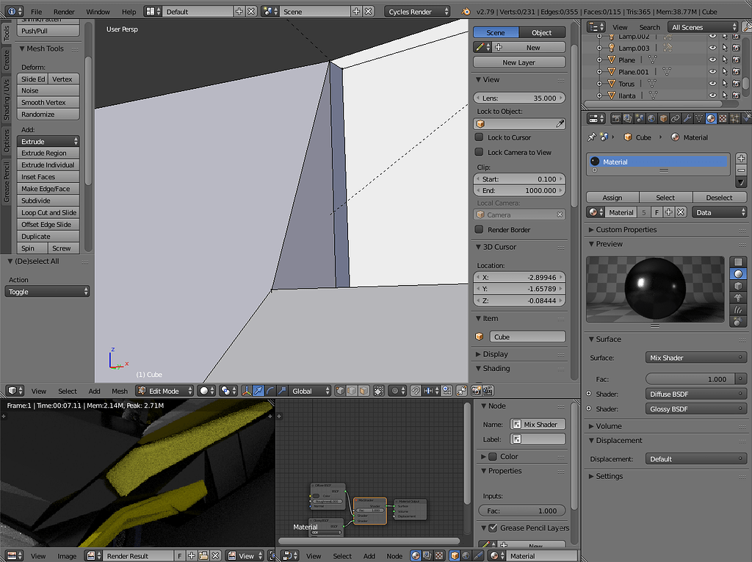The height and width of the screenshot is (562, 752).
Task: Open the Mesh Data triangle tab
Action: pos(699,118)
